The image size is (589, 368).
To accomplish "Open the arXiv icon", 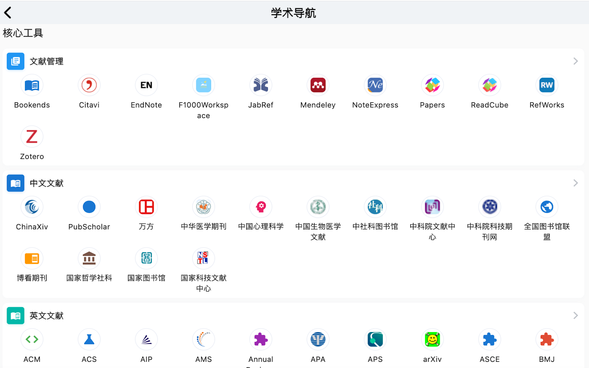I will point(432,339).
